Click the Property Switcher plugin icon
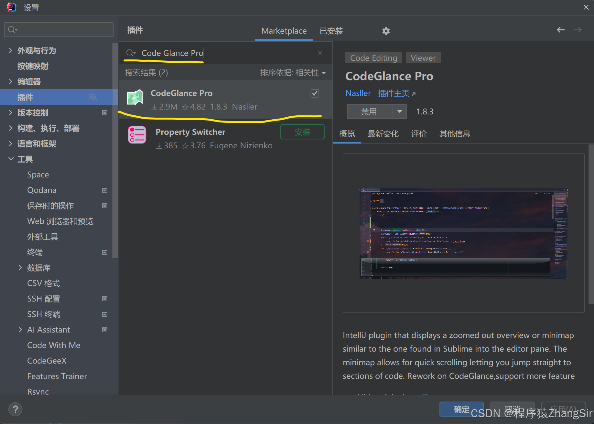Viewport: 594px width, 424px height. click(x=137, y=135)
